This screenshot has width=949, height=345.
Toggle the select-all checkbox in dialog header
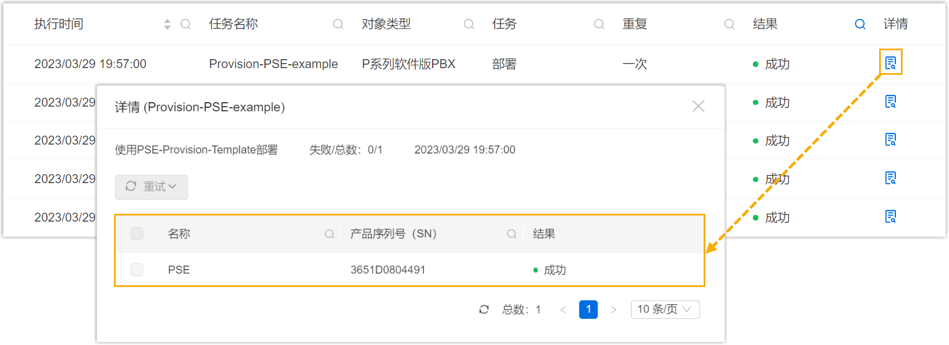pos(137,233)
